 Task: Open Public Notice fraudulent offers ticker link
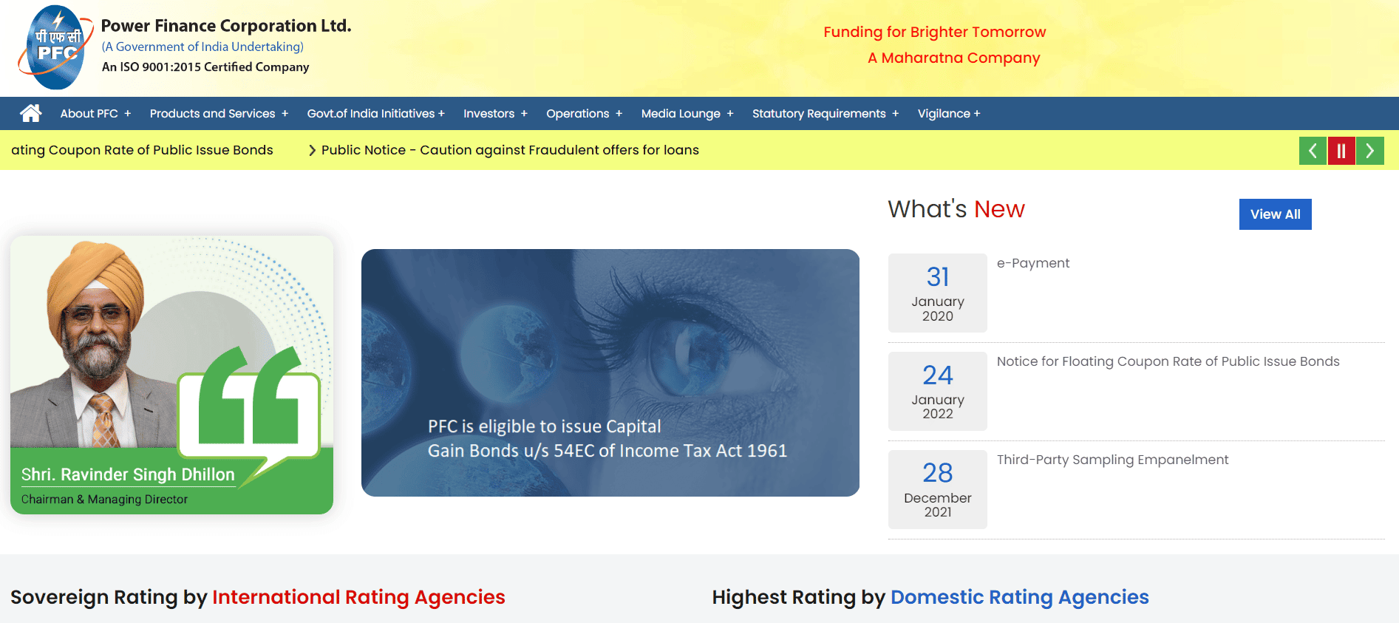510,150
